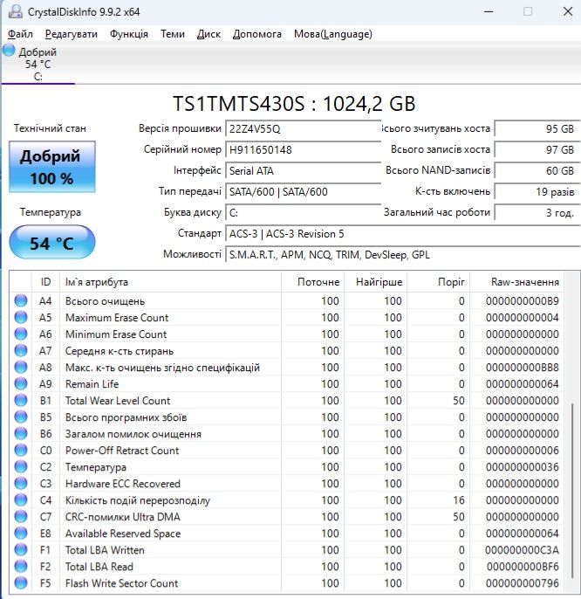Screen dimensions: 581x599
Task: Click status icon of F1 Total LBA Written
Action: [21, 550]
